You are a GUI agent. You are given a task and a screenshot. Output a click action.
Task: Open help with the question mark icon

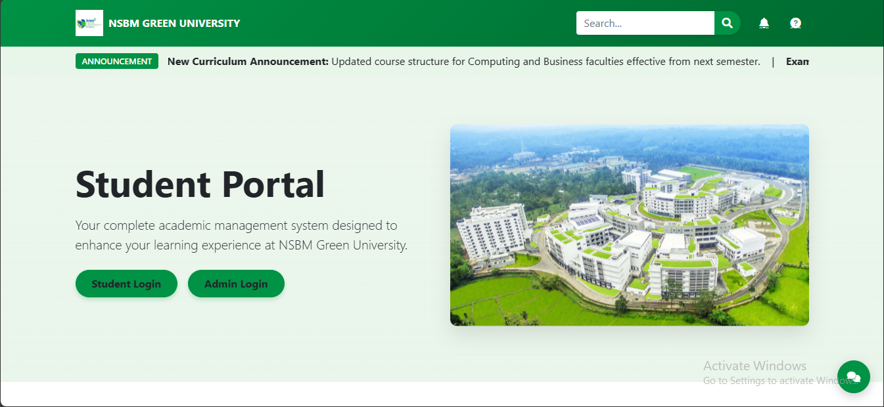[x=795, y=24]
